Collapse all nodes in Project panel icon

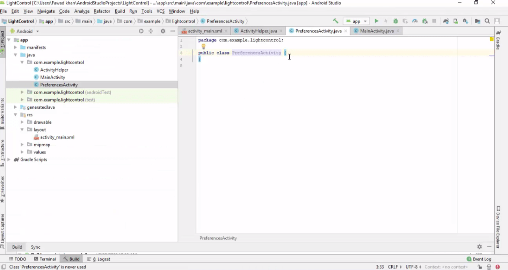pos(151,31)
